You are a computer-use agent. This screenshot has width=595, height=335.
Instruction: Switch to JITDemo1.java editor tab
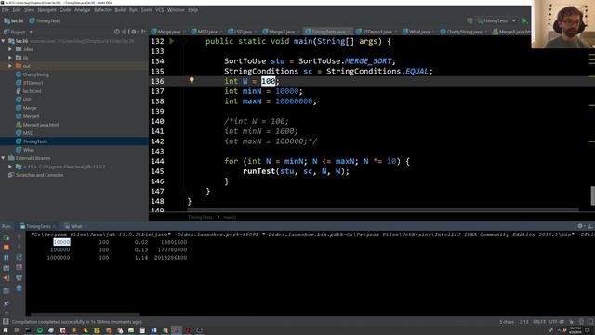pyautogui.click(x=377, y=32)
